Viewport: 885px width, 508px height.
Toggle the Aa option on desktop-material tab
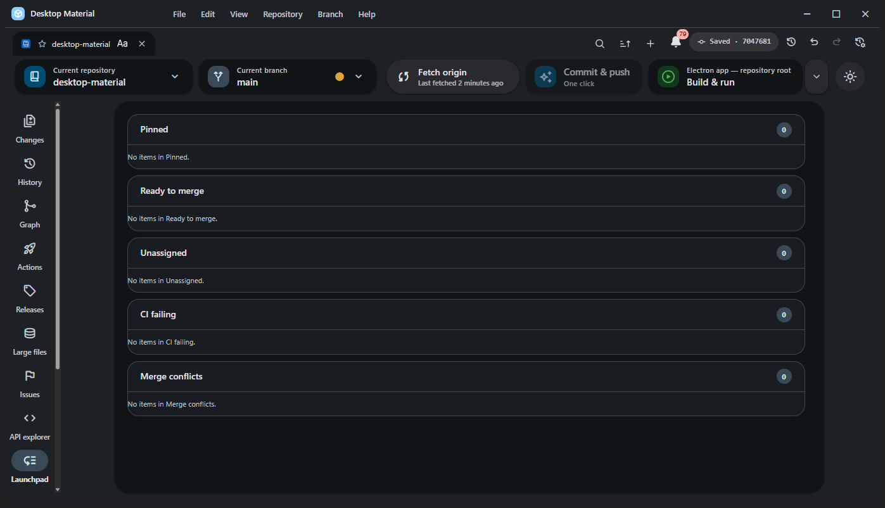pos(122,44)
